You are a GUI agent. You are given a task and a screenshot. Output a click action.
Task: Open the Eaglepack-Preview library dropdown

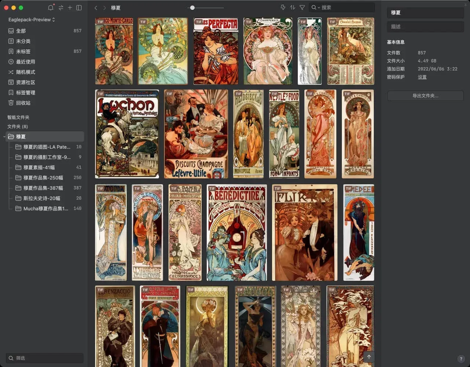[32, 19]
